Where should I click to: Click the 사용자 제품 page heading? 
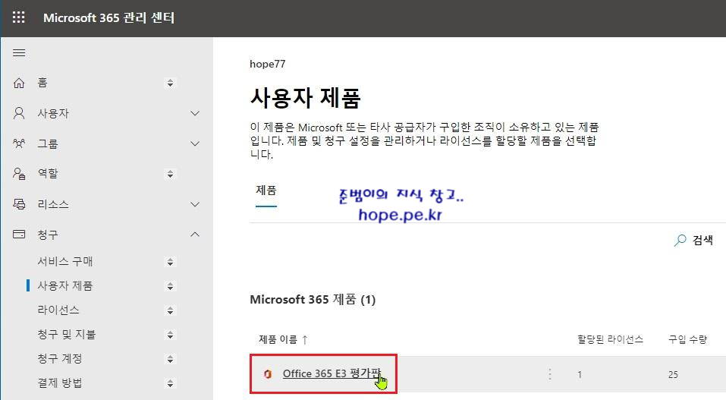click(305, 98)
